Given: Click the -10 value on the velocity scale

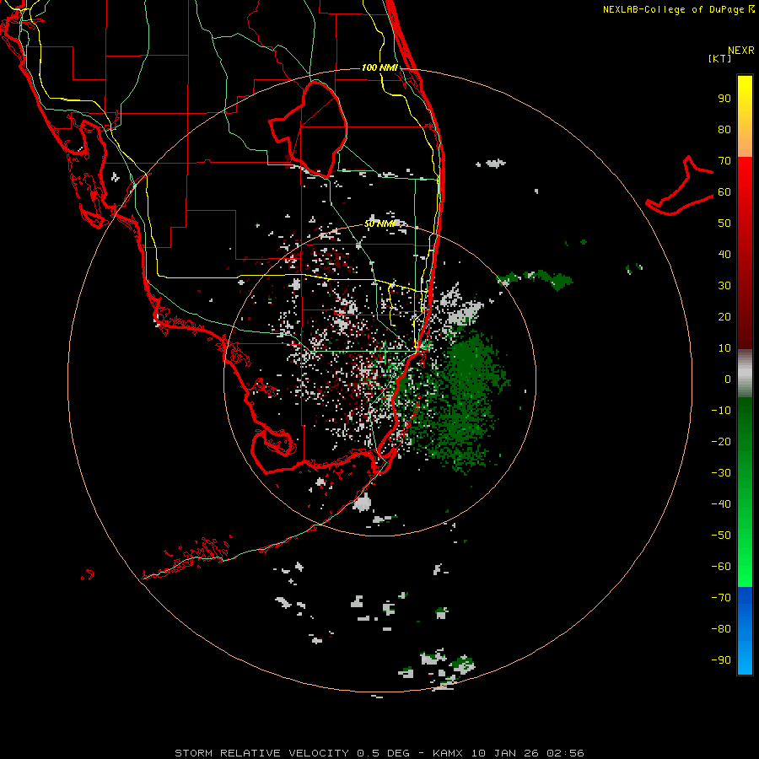Looking at the screenshot, I should [x=721, y=411].
